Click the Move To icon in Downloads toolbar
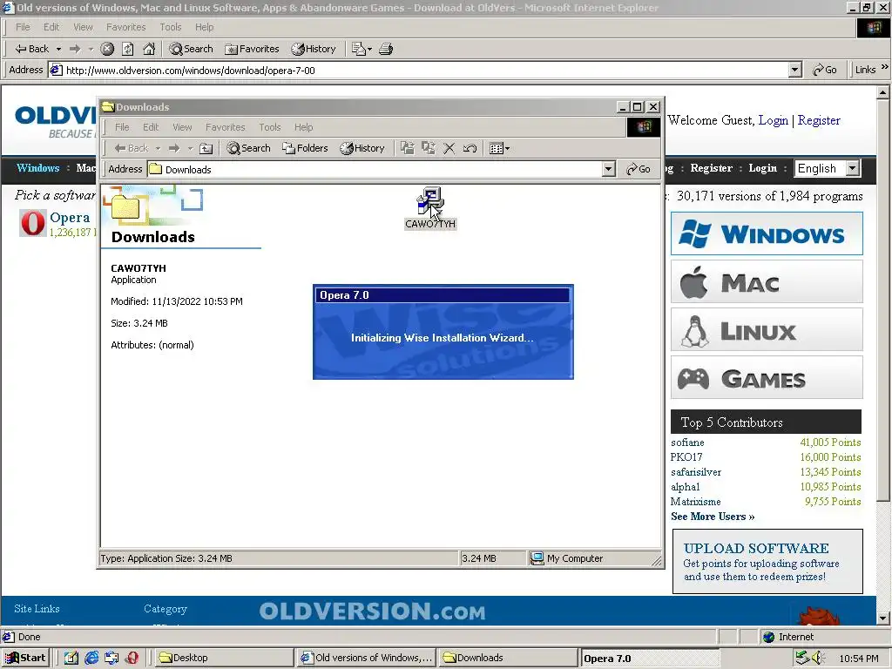The width and height of the screenshot is (892, 669). pyautogui.click(x=407, y=148)
